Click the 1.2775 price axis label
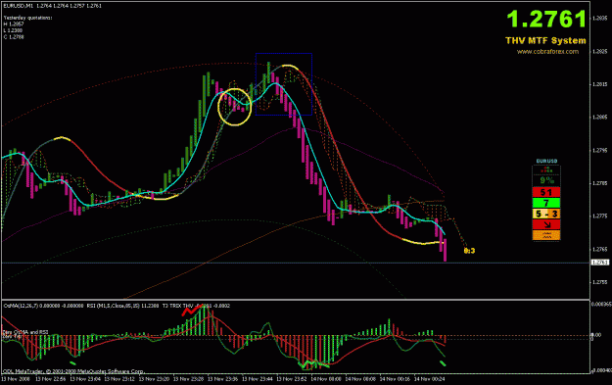612x385 pixels. [x=600, y=216]
